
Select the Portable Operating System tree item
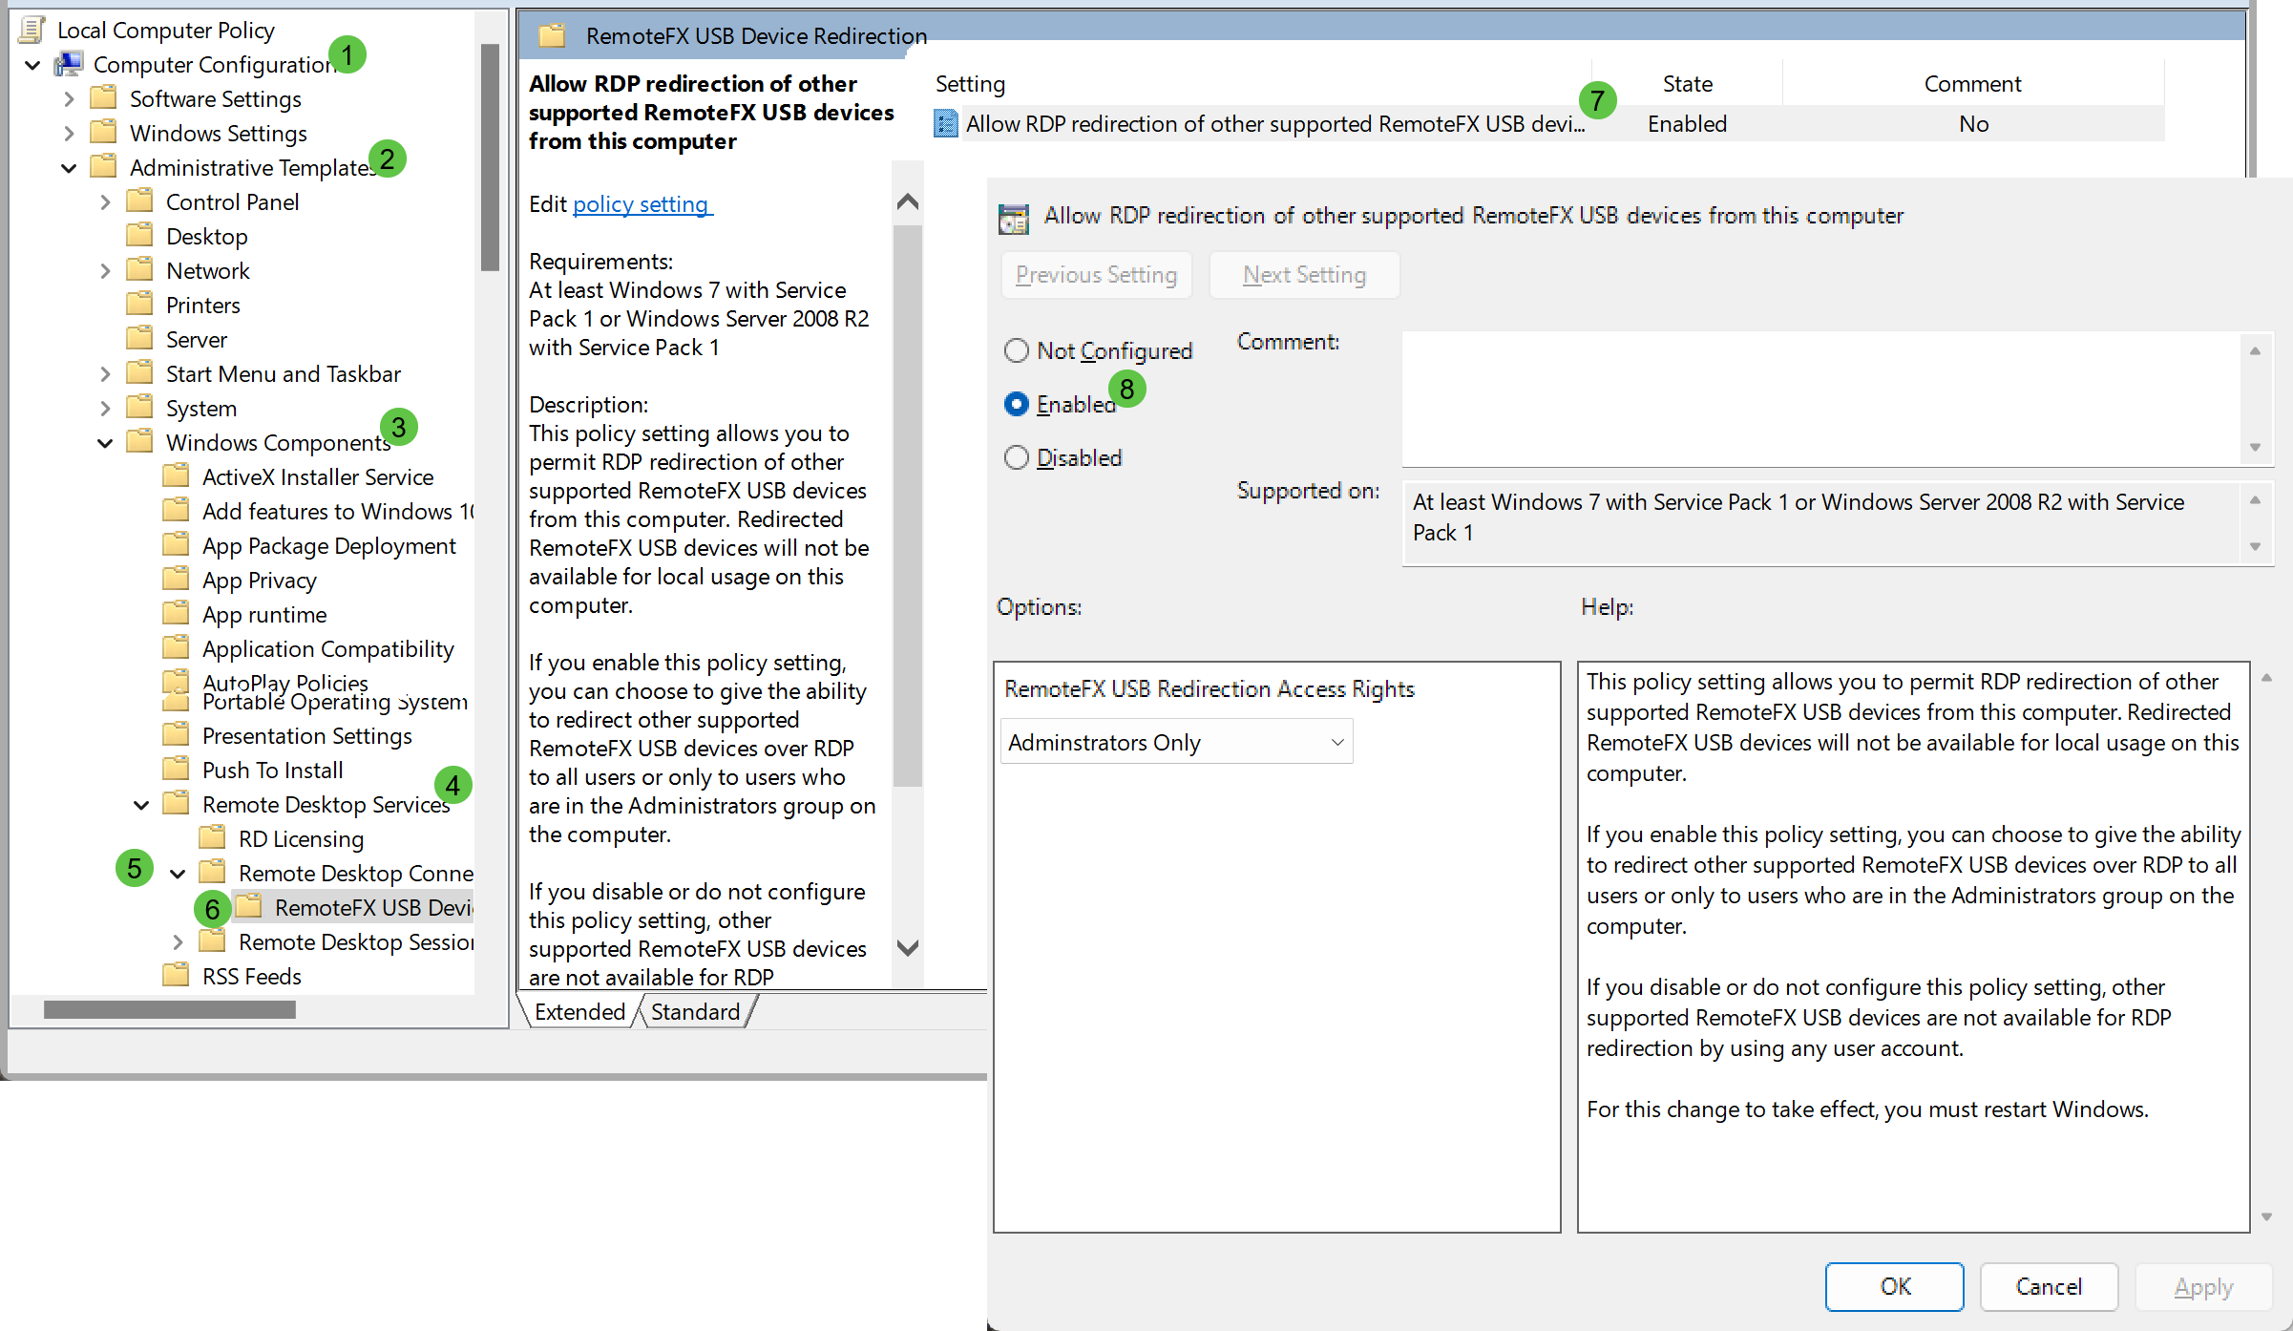[335, 704]
